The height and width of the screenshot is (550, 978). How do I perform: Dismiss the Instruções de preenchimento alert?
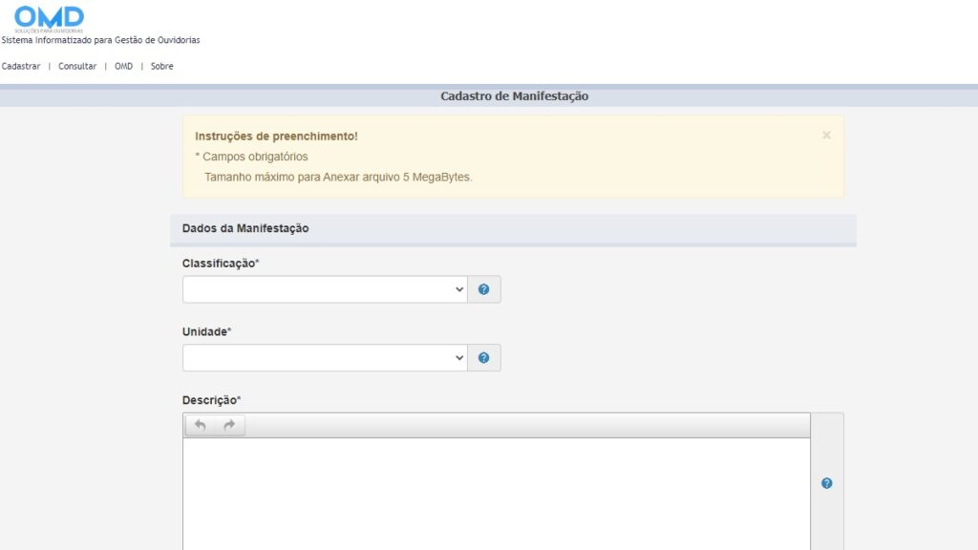point(826,136)
